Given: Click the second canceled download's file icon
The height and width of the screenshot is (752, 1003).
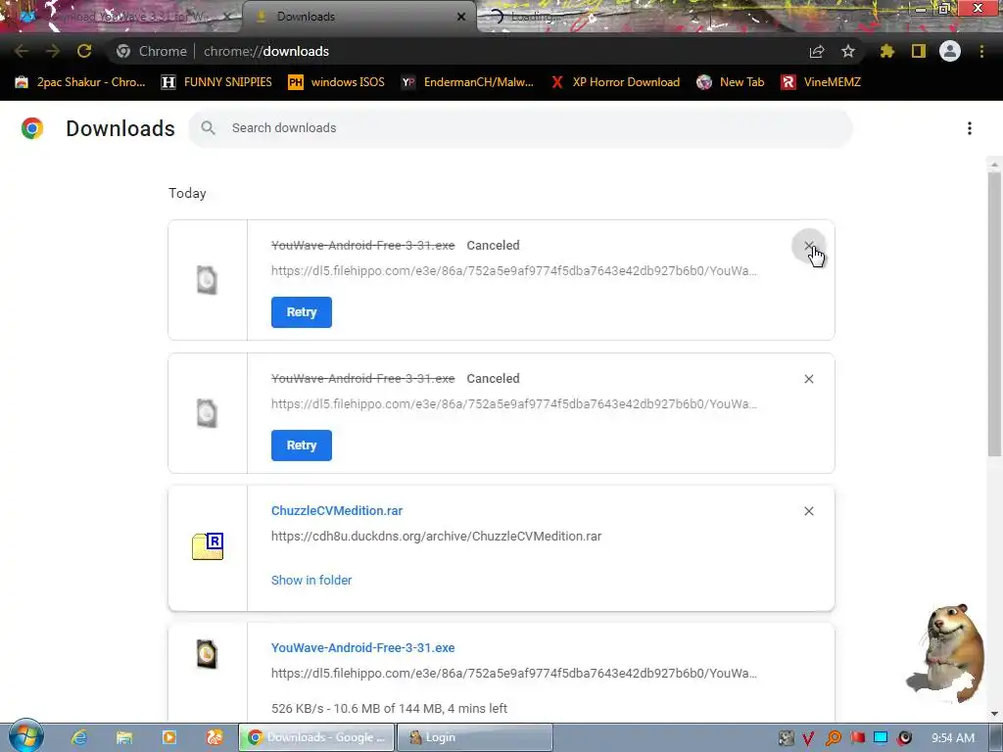Looking at the screenshot, I should [207, 413].
